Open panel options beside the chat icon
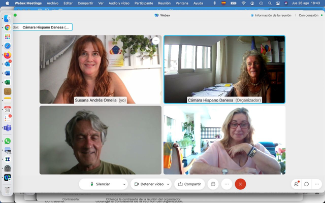 (x=317, y=184)
